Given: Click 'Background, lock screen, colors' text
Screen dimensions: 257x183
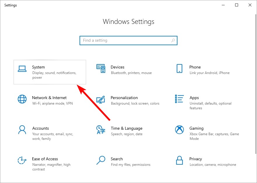Looking at the screenshot, I should tap(135, 103).
